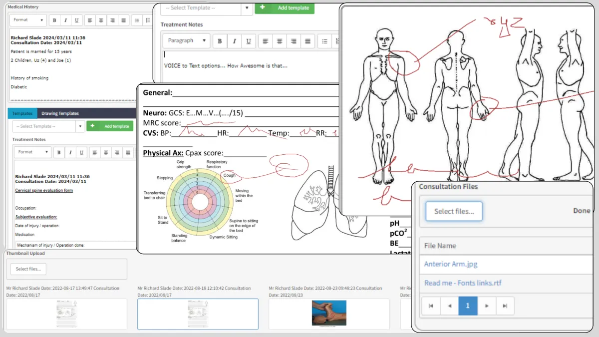Click the 'Diabetic' line in Medical History

19,87
